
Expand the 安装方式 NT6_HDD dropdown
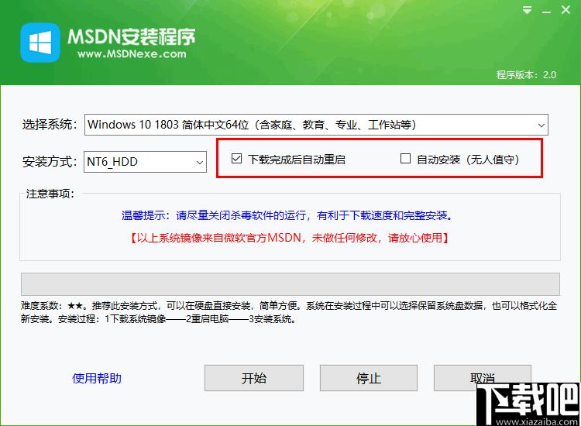click(x=146, y=162)
